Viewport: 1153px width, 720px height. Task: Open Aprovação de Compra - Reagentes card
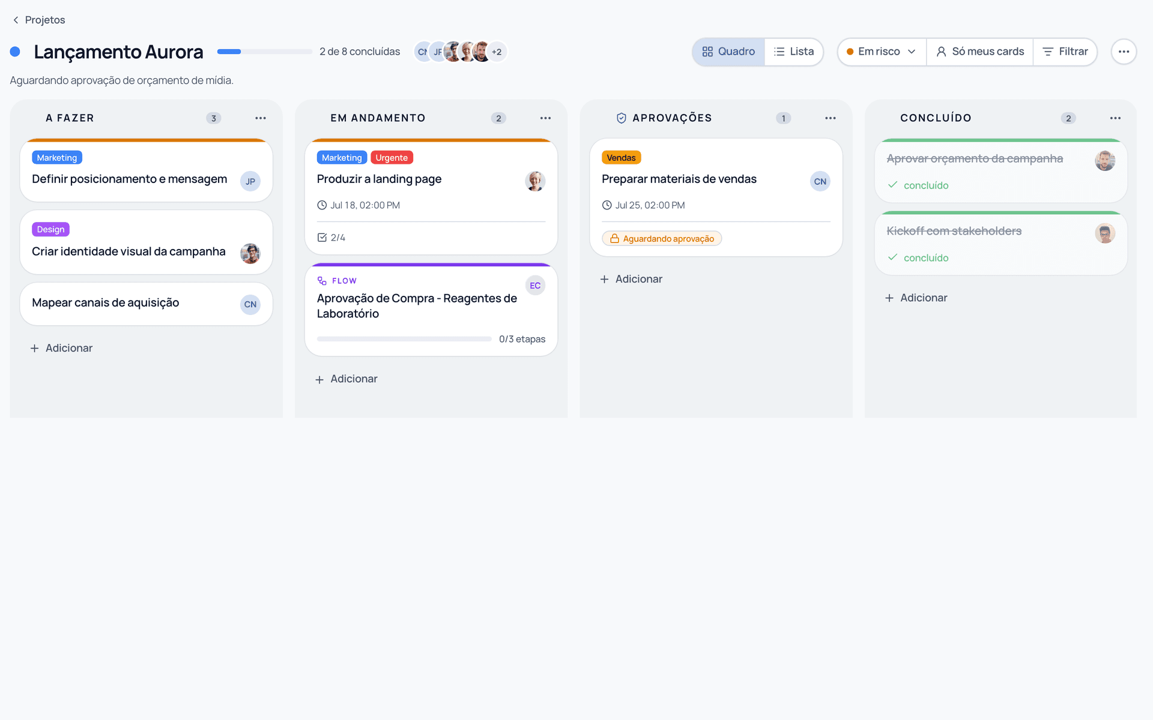tap(431, 310)
